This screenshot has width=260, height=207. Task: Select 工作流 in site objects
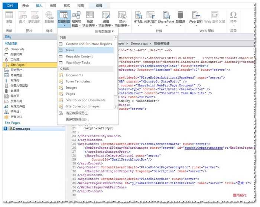(x=15, y=59)
